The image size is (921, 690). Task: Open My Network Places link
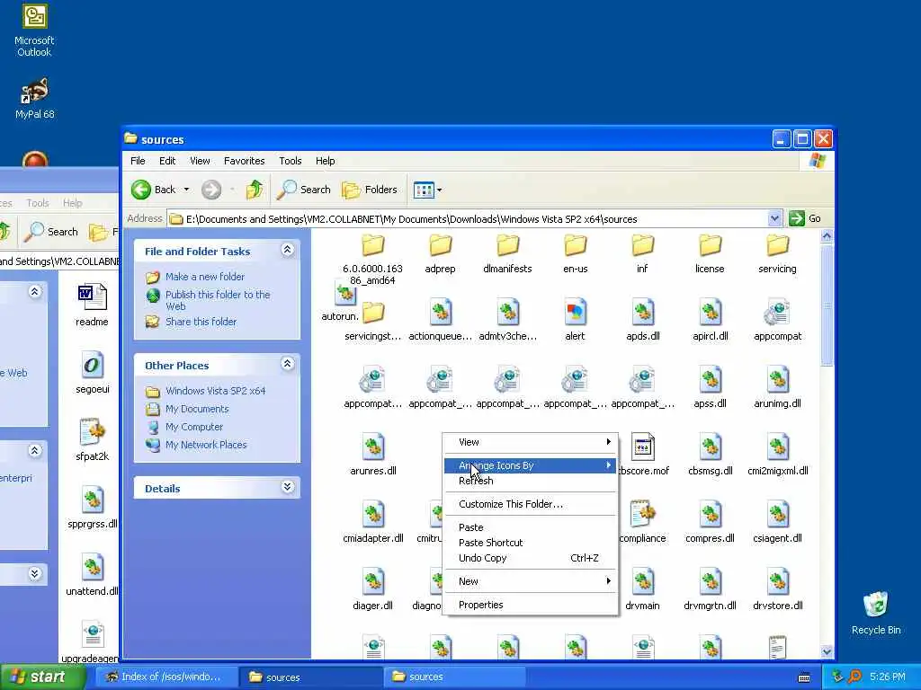[206, 445]
